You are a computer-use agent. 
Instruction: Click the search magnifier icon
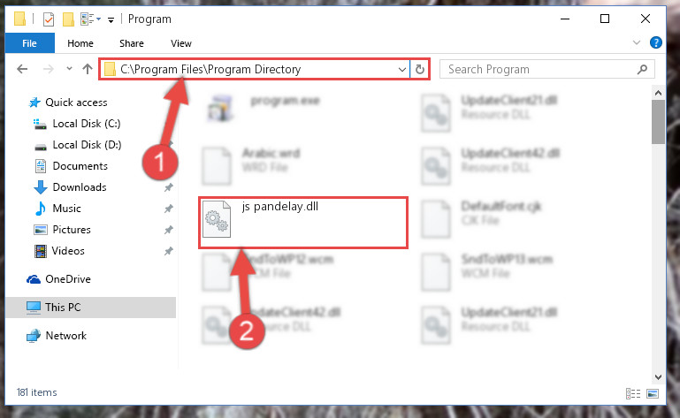pos(642,70)
